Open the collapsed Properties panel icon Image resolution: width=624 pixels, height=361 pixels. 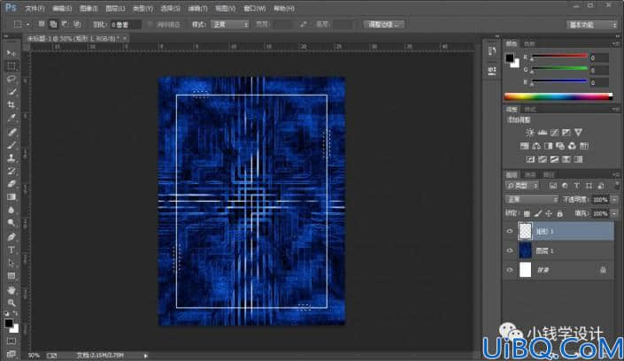(x=492, y=71)
